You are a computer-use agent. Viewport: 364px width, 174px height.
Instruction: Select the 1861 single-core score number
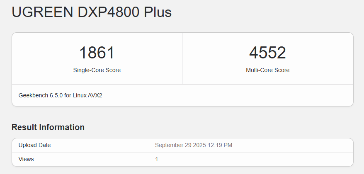pos(97,53)
